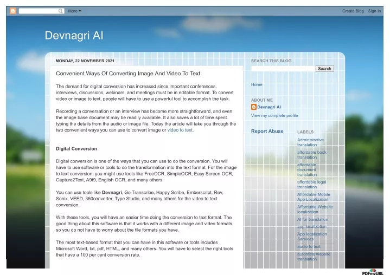Click the PDFmyURL logo at bottom right

[373, 272]
